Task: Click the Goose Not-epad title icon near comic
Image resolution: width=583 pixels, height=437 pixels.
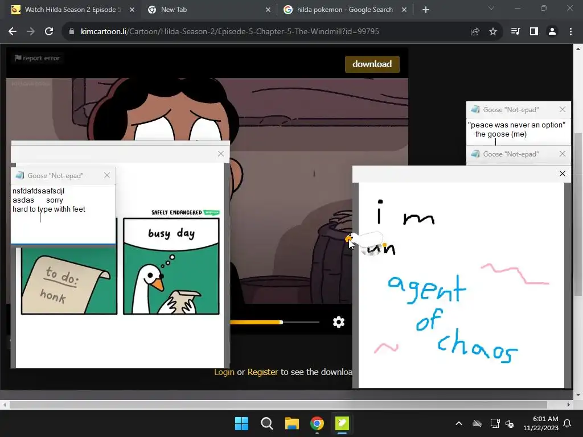Action: 20,175
